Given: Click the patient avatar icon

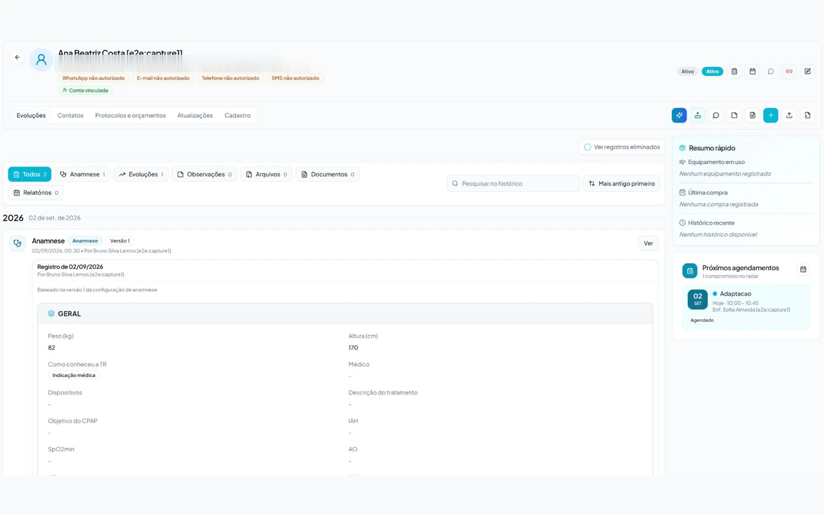Looking at the screenshot, I should [41, 60].
